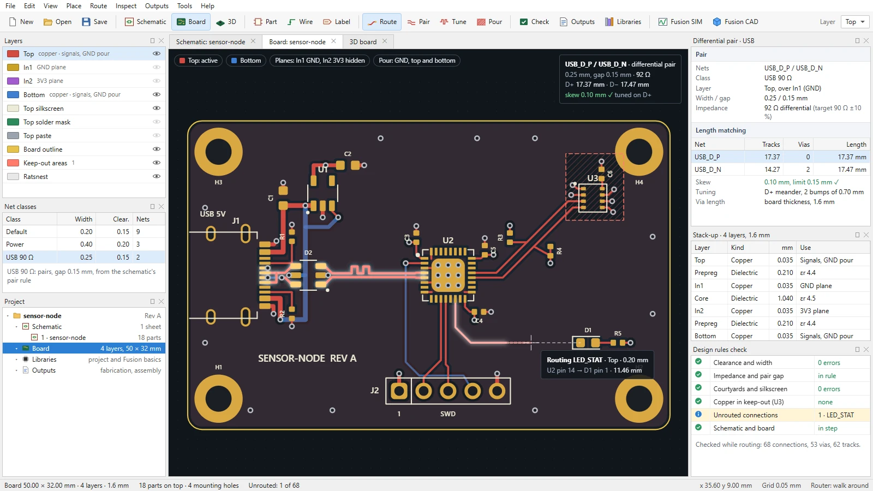Click the Top: active layer chip
Viewport: 873px width, 491px height.
point(198,61)
